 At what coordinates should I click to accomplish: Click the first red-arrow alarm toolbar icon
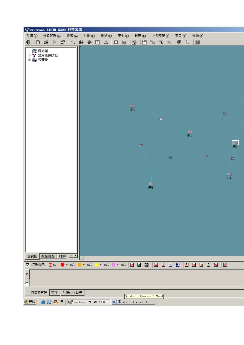point(132,265)
